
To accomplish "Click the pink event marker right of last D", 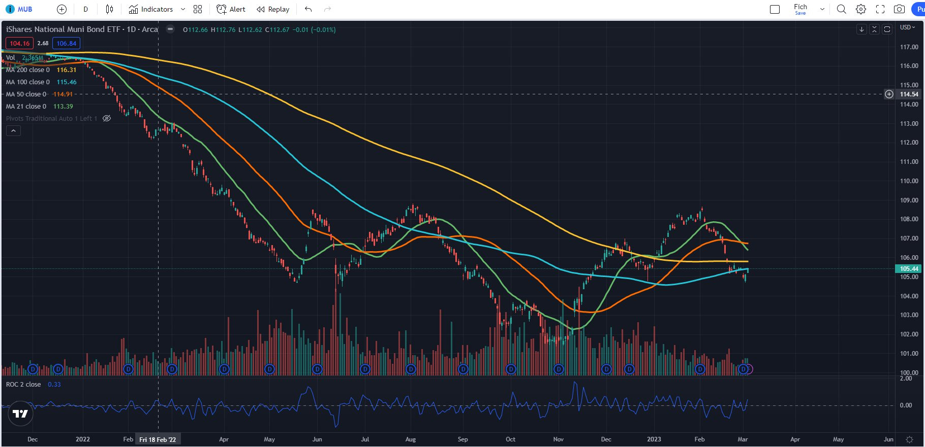I will [750, 369].
